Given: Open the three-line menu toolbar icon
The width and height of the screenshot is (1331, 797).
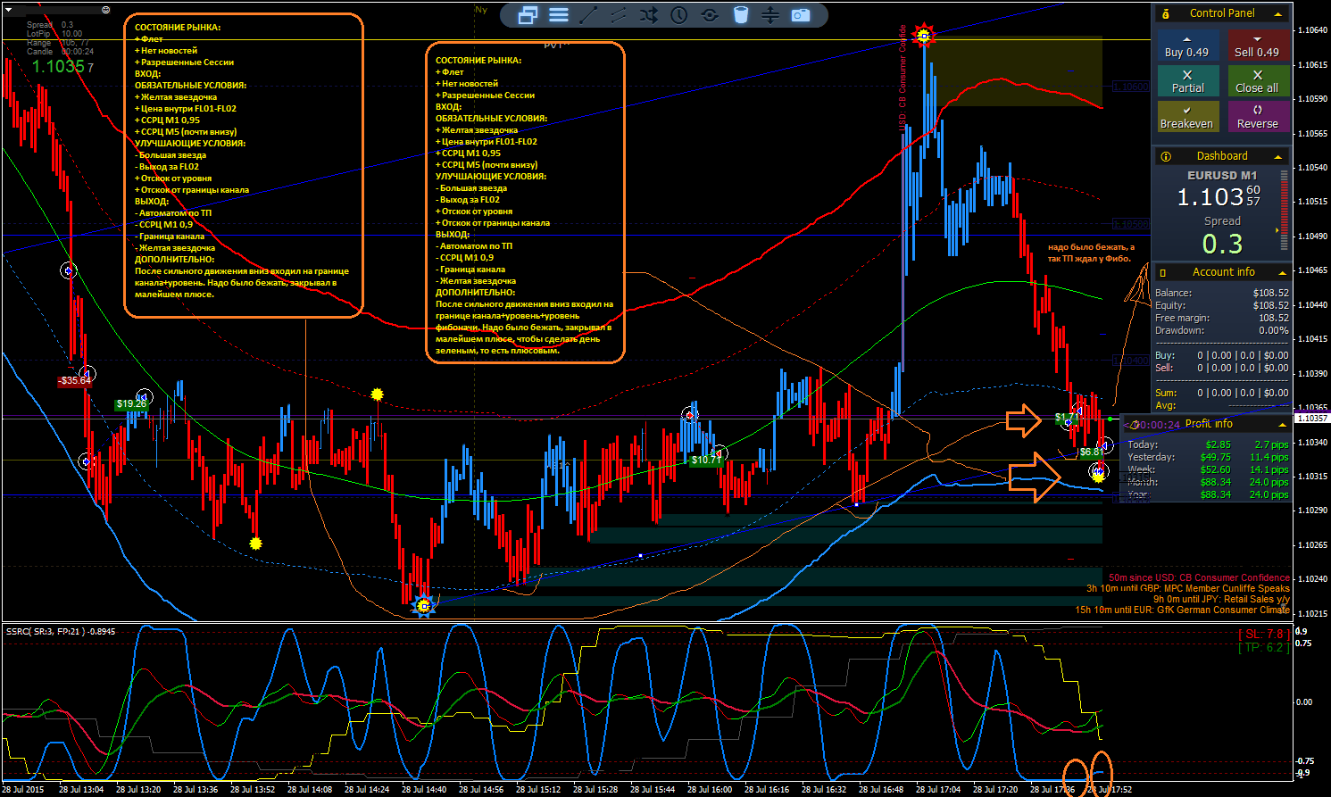Looking at the screenshot, I should pos(559,15).
